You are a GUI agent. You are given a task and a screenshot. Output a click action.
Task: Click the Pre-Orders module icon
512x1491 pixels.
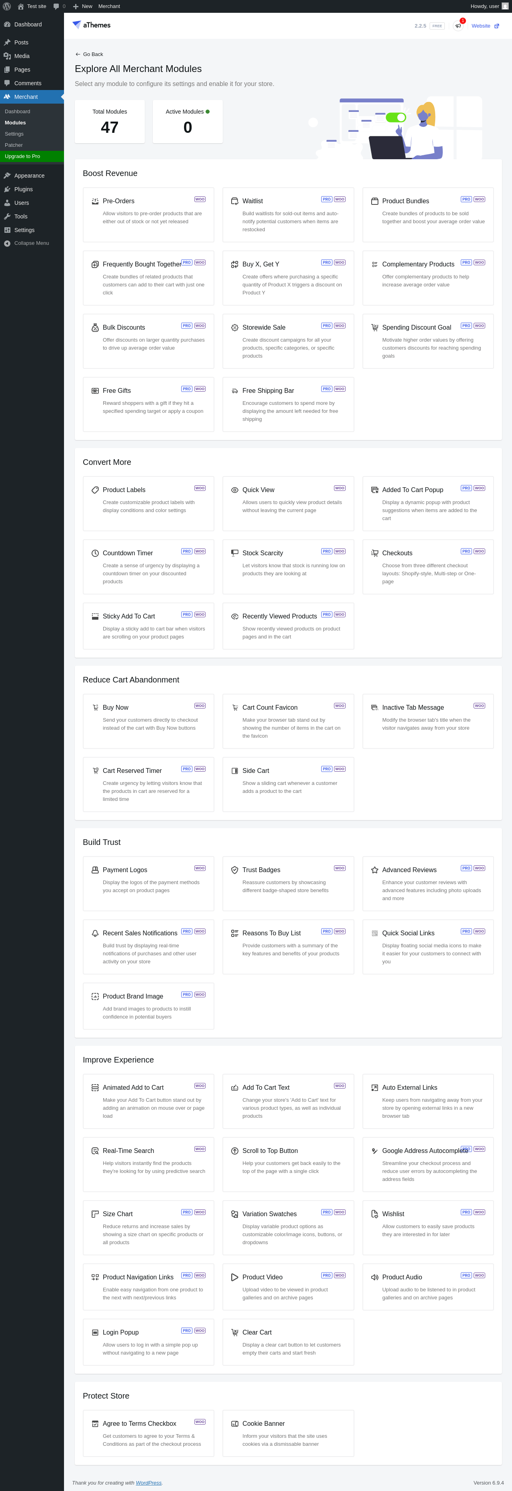(95, 201)
